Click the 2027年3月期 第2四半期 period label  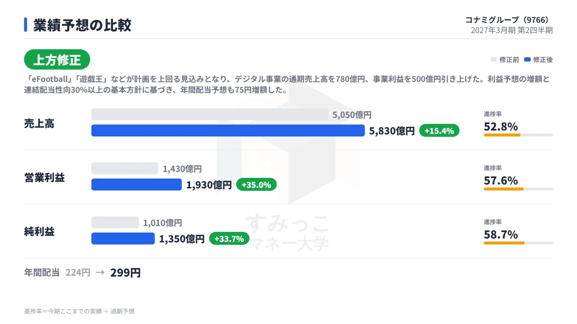512,30
